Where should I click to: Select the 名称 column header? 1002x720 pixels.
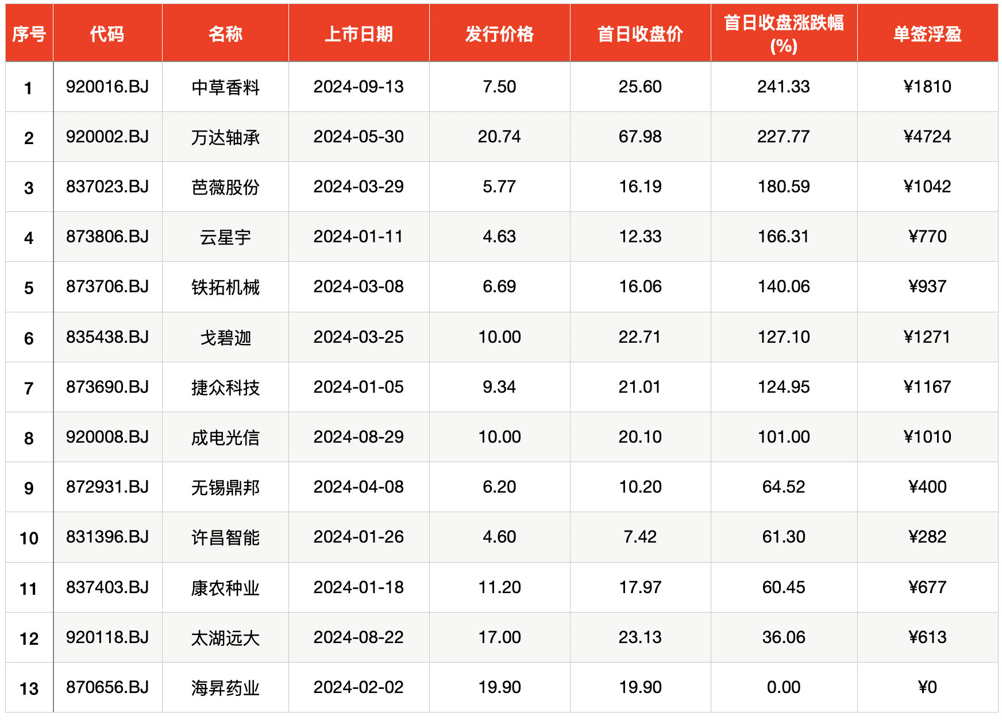tap(225, 34)
